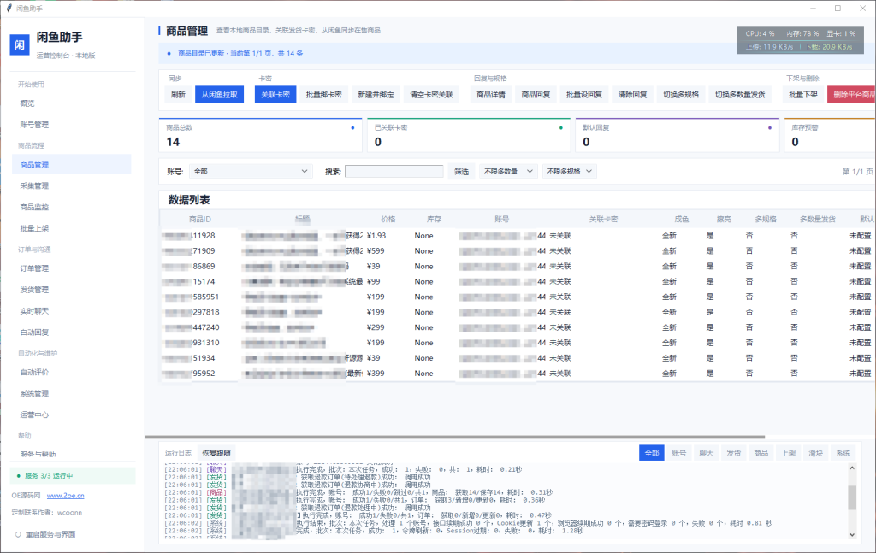The width and height of the screenshot is (876, 553).
Task: Click the 库存 column header
Action: coord(434,220)
